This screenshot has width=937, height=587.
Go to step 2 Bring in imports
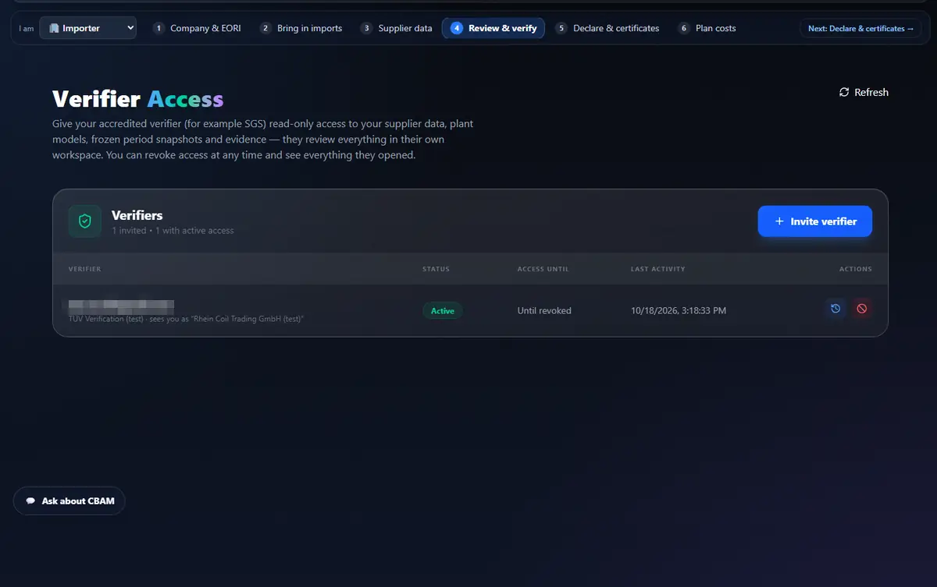[301, 28]
